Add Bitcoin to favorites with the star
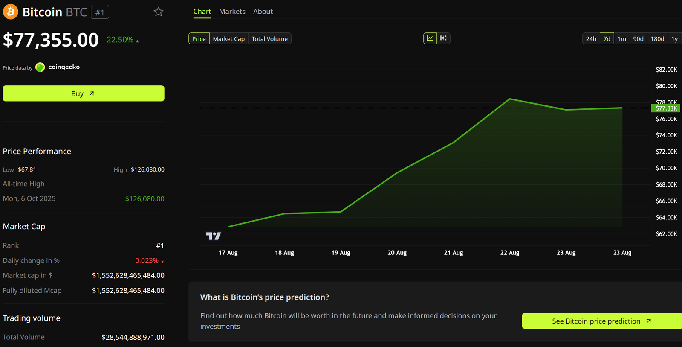682x347 pixels. click(x=159, y=12)
